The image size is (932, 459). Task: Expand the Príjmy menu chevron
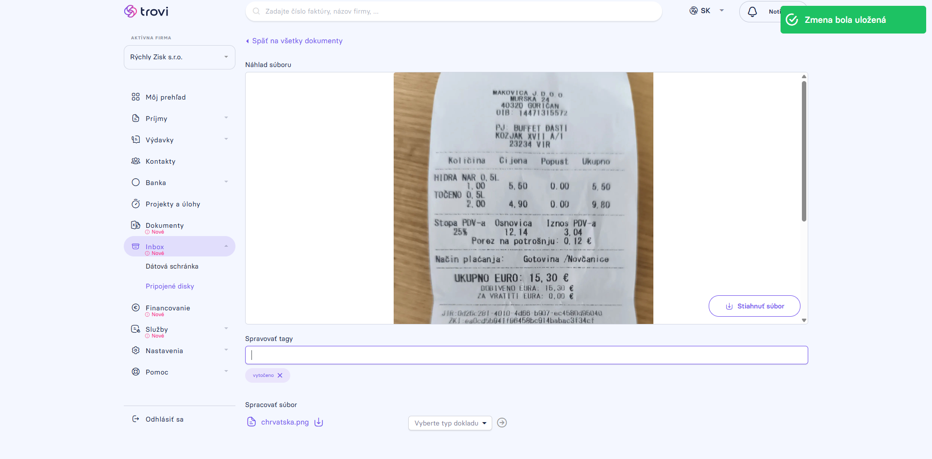226,118
